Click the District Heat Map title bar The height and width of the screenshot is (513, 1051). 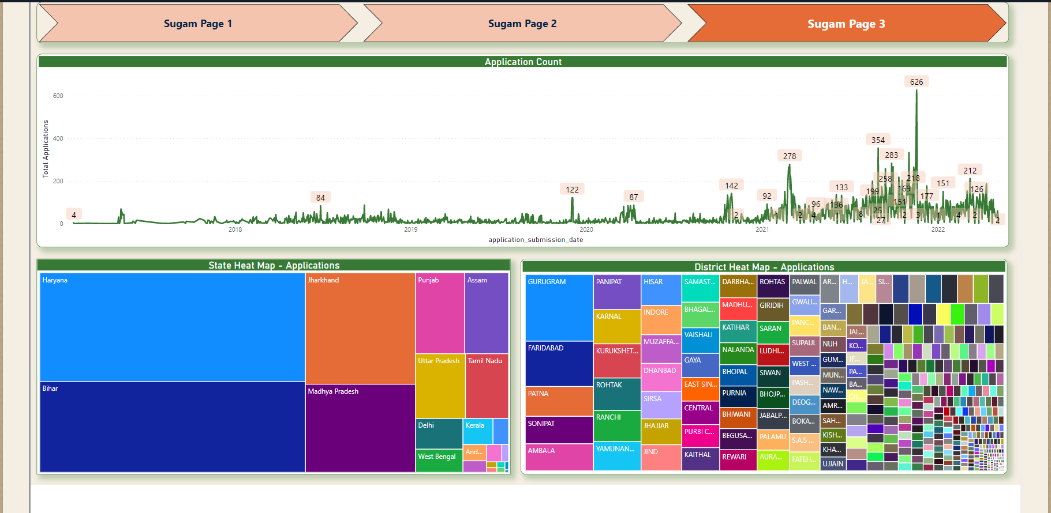(764, 267)
